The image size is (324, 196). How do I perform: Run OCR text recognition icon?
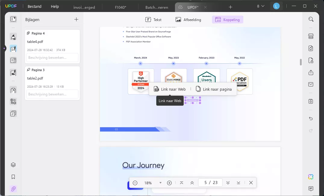tap(311, 36)
